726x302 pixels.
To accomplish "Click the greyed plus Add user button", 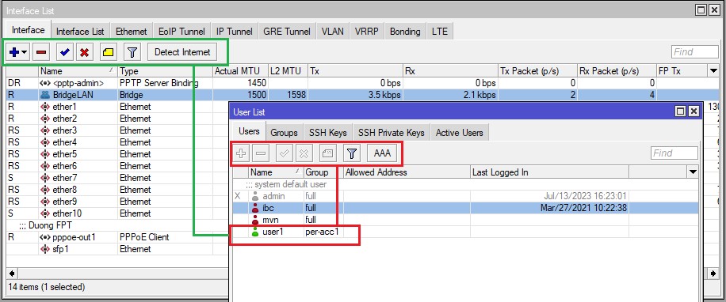I will [241, 153].
